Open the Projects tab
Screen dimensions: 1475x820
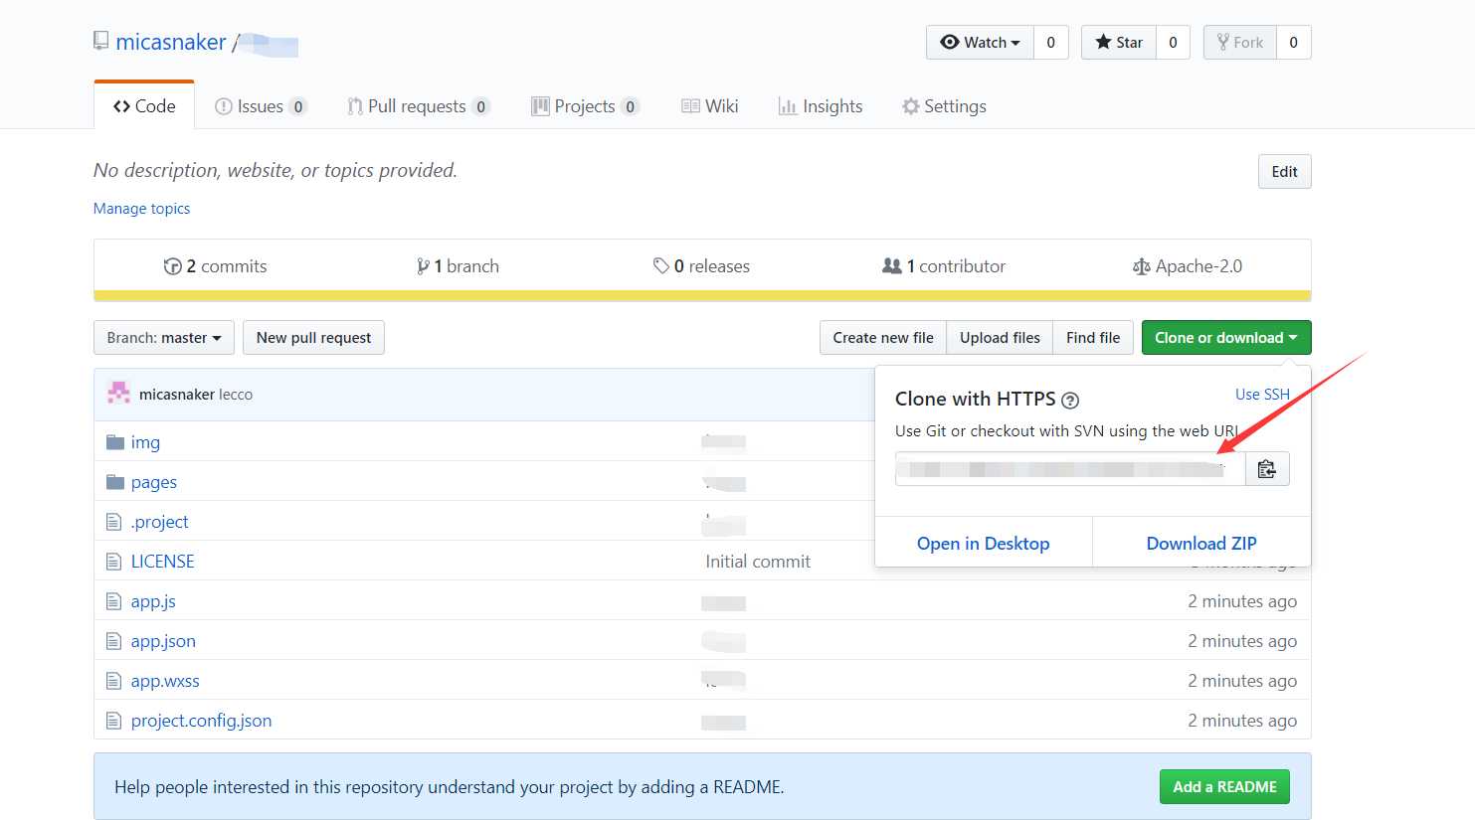click(585, 106)
